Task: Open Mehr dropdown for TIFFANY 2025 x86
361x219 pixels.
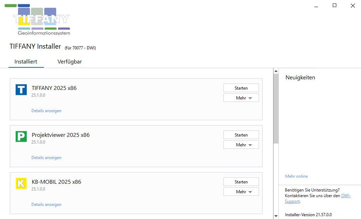Action: [241, 98]
